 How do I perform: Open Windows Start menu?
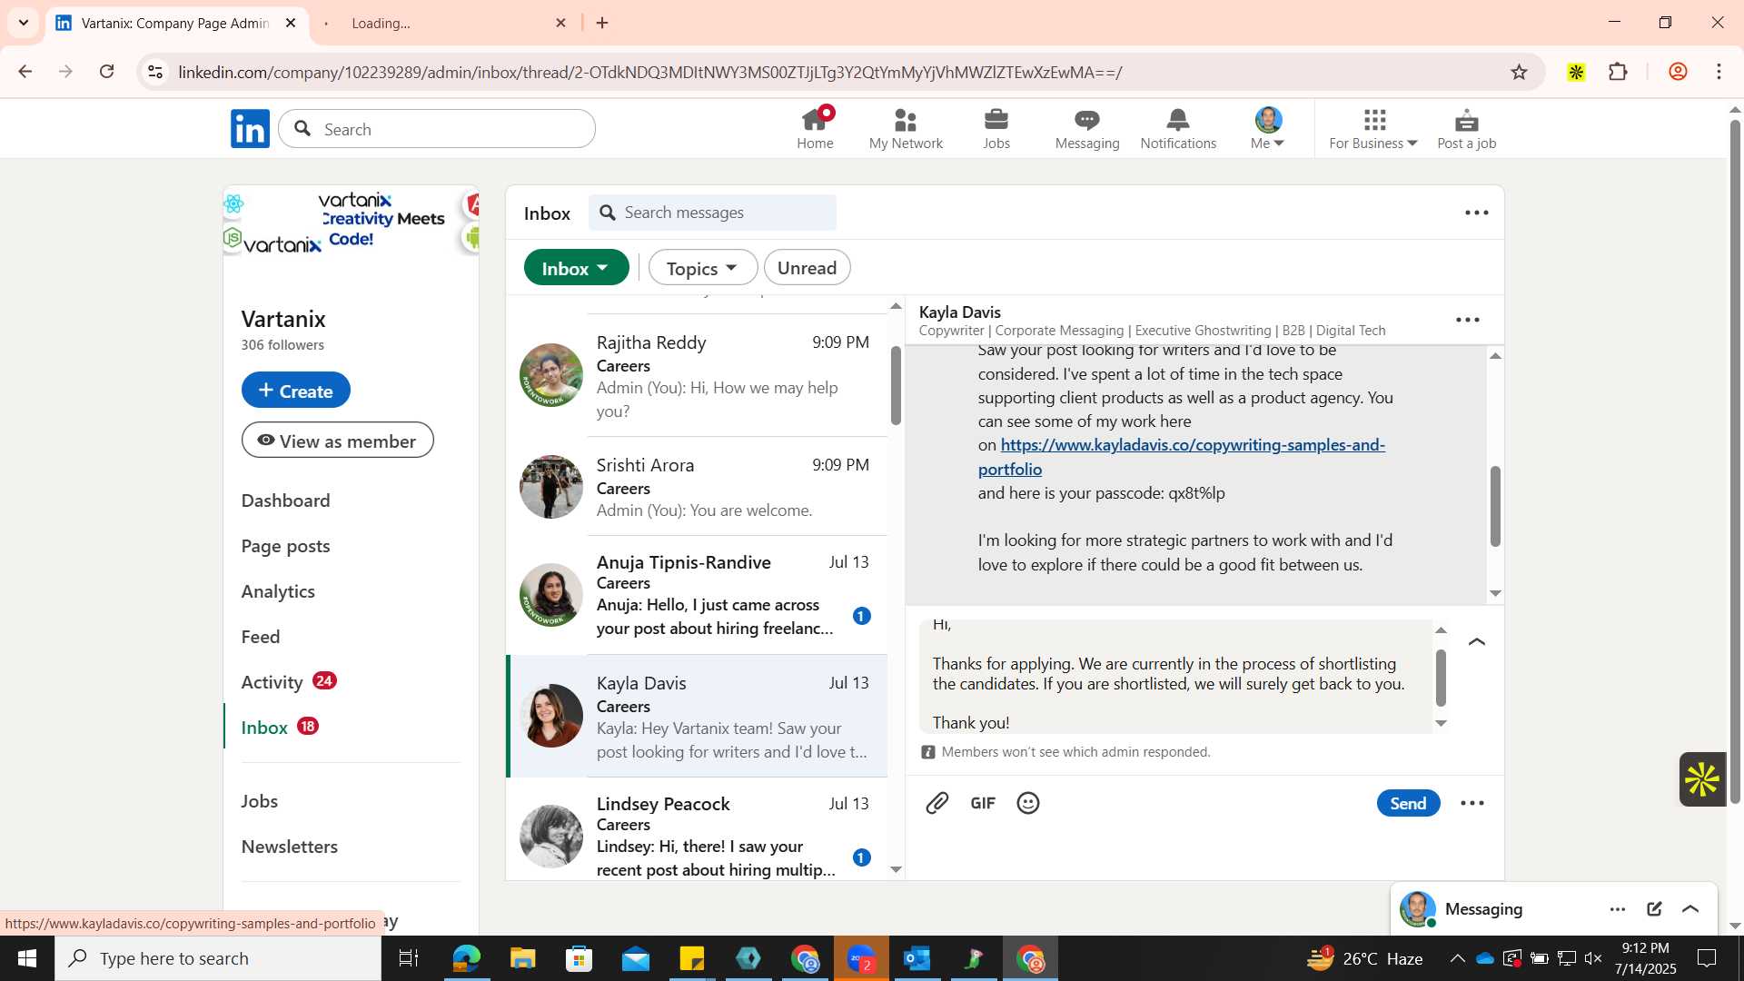point(26,958)
